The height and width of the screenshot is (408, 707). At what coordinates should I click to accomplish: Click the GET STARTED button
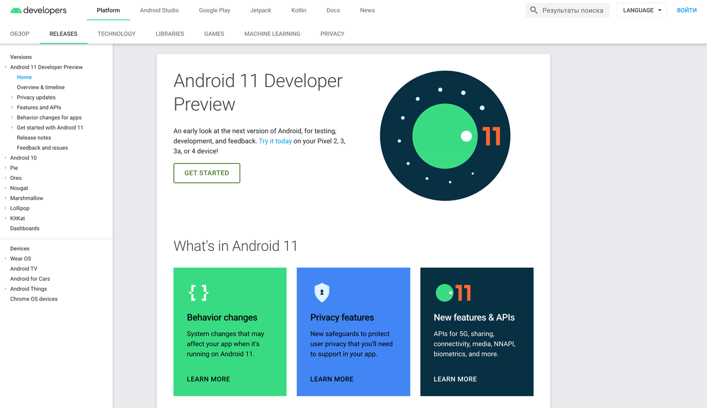click(206, 173)
